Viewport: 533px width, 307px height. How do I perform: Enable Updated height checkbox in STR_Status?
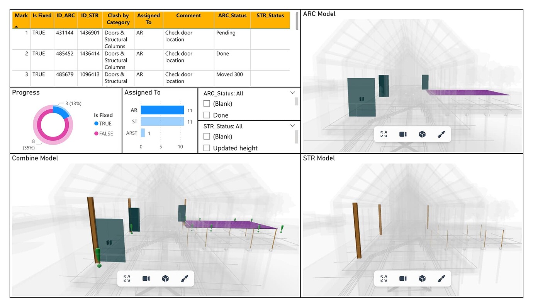click(x=207, y=148)
